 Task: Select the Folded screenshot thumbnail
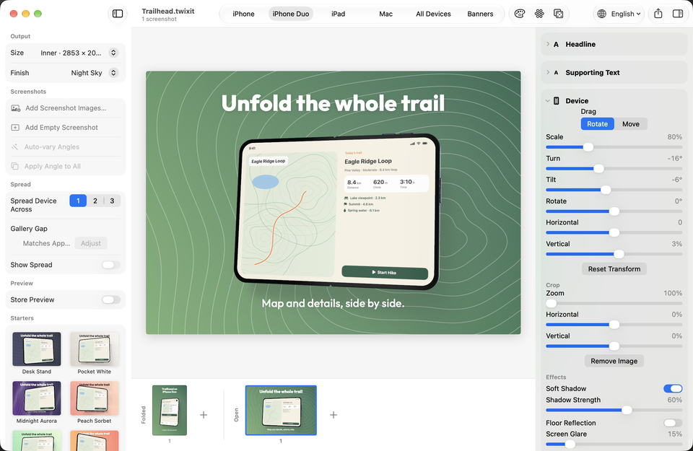point(169,411)
